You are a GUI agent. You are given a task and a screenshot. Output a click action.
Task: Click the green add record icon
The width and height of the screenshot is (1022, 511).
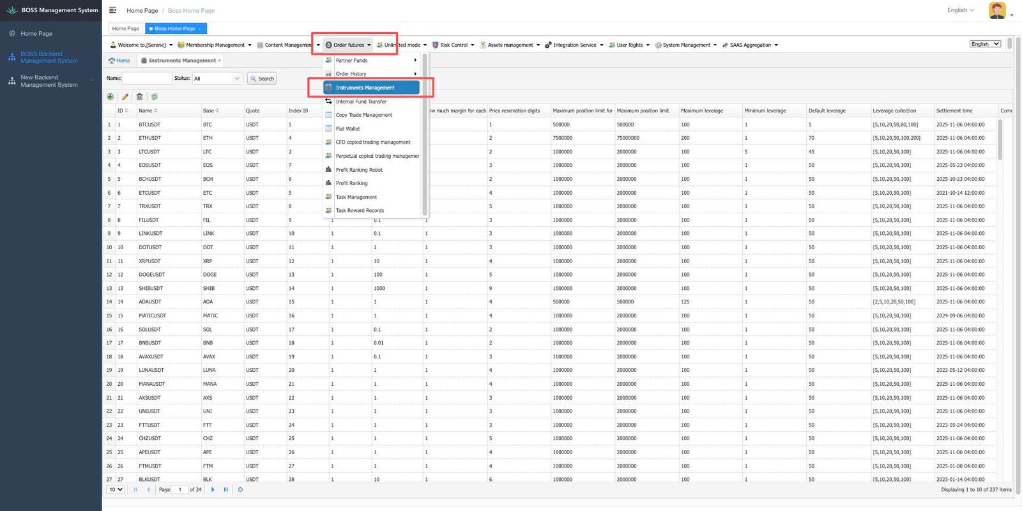click(x=111, y=97)
